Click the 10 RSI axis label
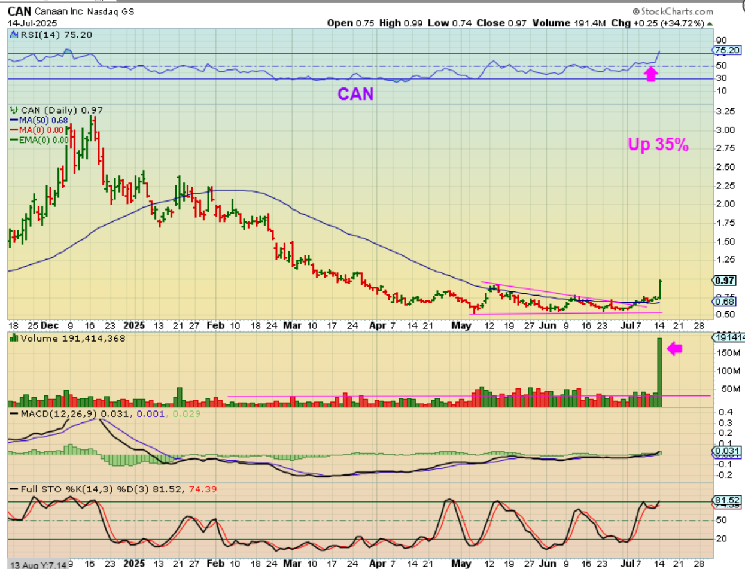 pos(720,90)
